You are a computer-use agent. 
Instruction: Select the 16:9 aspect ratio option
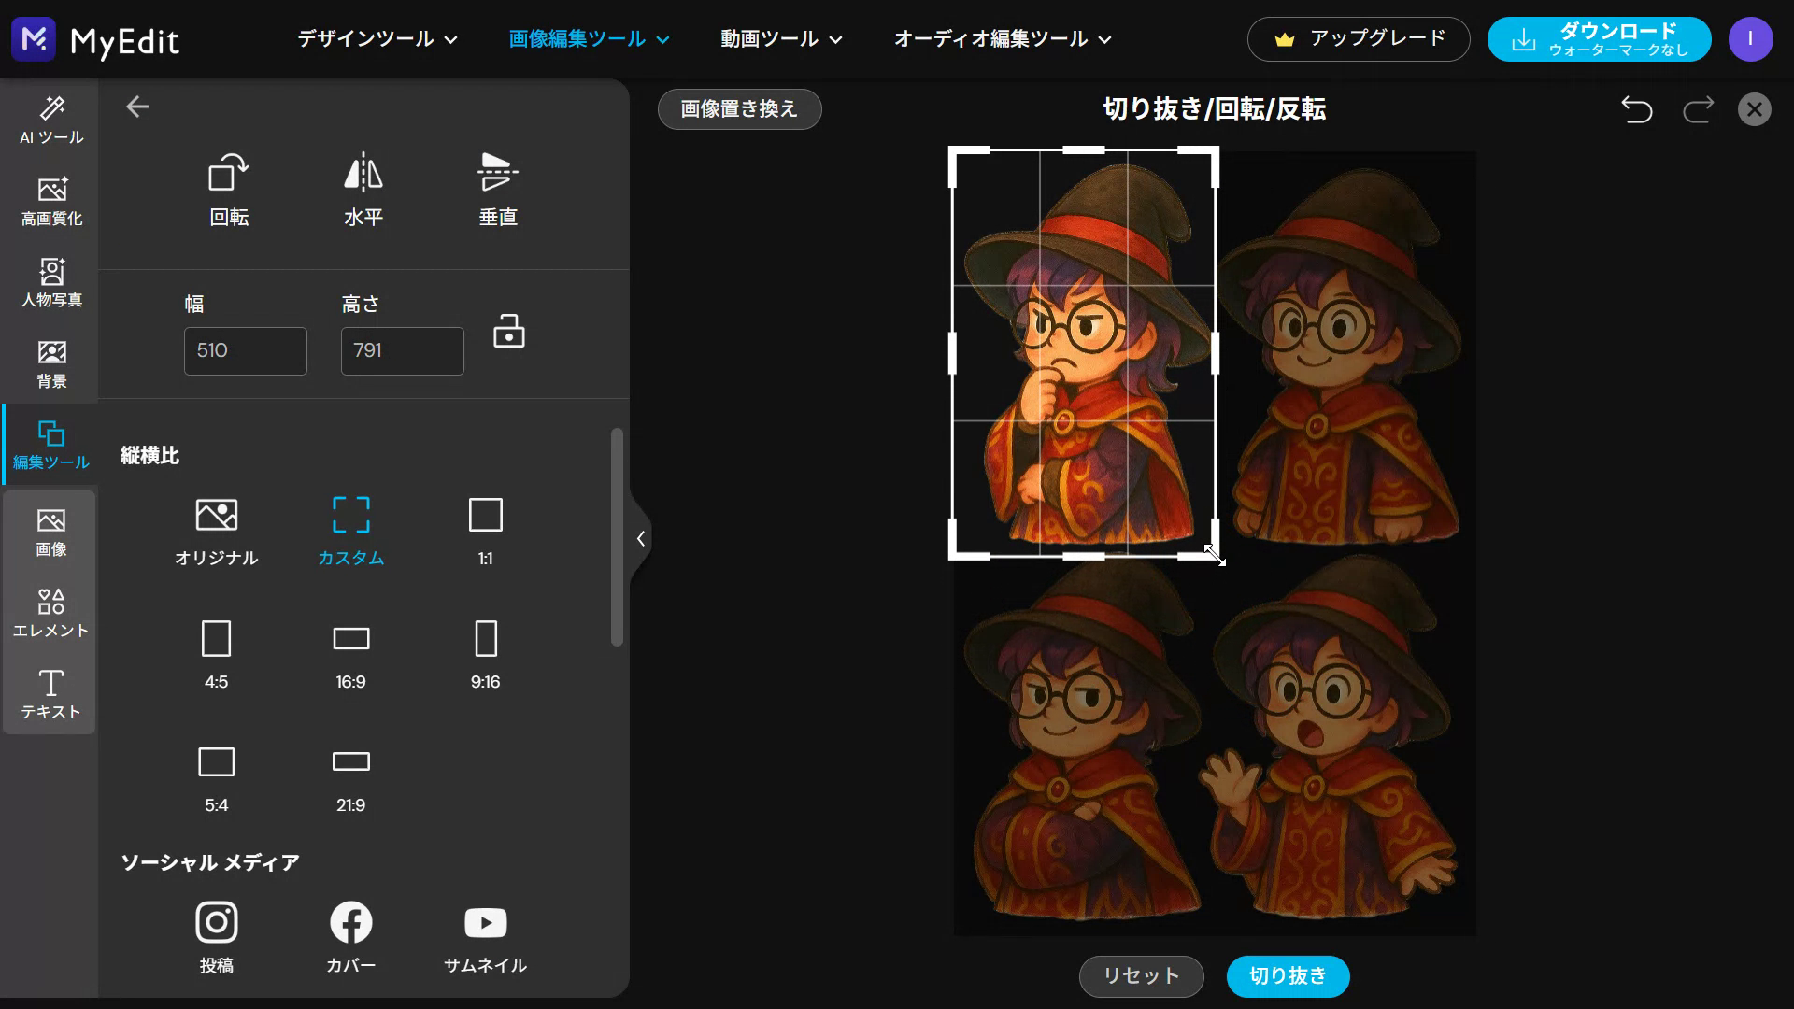pyautogui.click(x=350, y=654)
